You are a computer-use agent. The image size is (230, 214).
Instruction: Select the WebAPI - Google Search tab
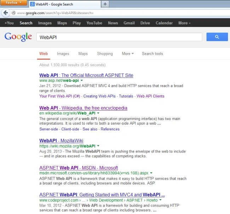[x=65, y=4]
